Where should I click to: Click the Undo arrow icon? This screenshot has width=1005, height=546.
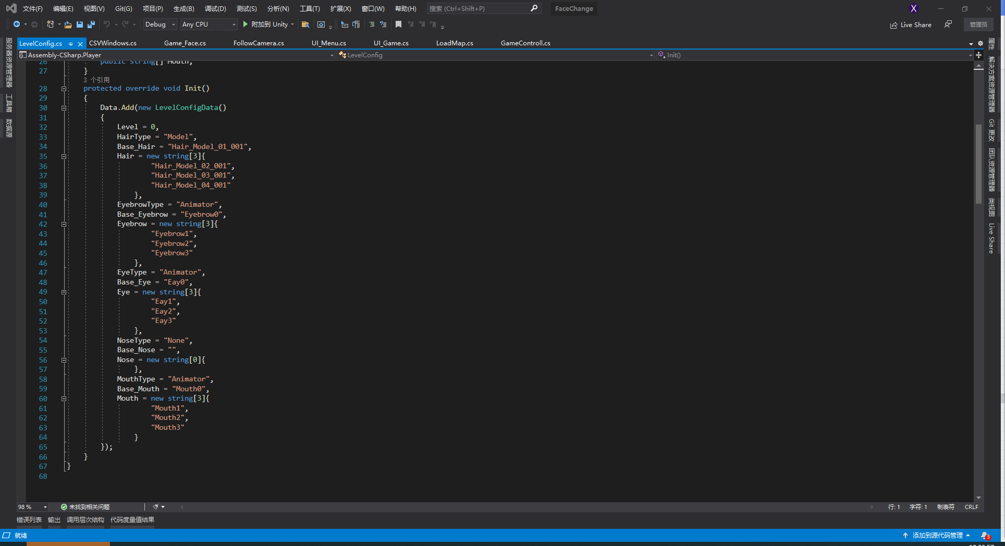[x=107, y=24]
